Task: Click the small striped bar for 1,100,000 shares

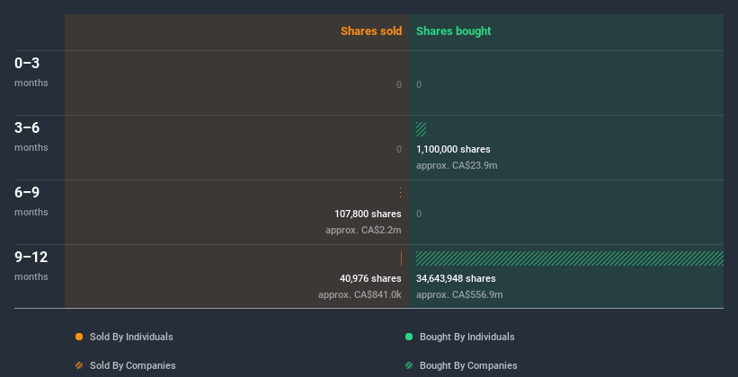Action: [x=422, y=129]
